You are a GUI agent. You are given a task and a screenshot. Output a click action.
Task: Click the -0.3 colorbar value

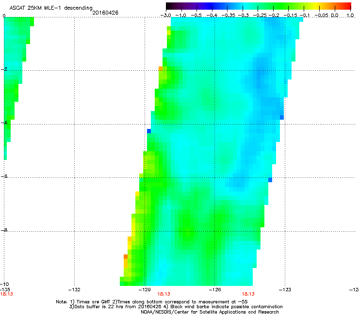(243, 16)
